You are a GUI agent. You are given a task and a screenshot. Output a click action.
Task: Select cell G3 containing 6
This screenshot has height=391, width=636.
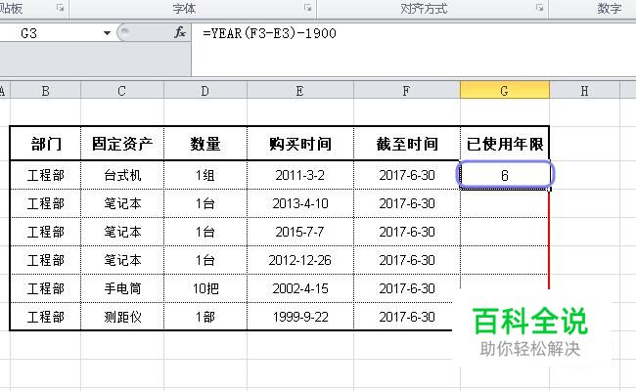(x=505, y=175)
